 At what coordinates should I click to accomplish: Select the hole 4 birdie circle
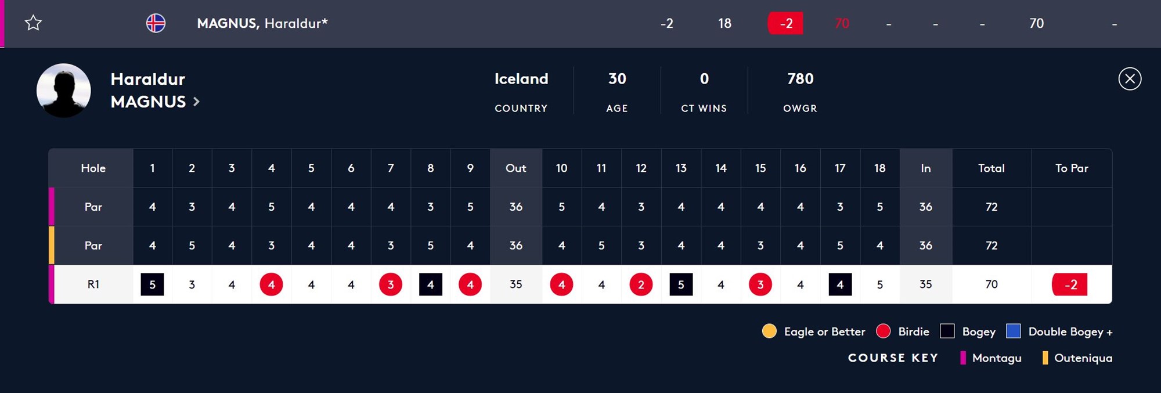click(x=271, y=284)
